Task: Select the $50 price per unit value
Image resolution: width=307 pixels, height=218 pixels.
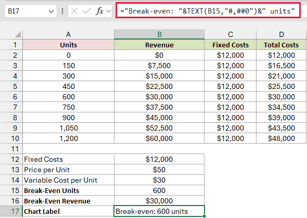Action: pyautogui.click(x=159, y=170)
